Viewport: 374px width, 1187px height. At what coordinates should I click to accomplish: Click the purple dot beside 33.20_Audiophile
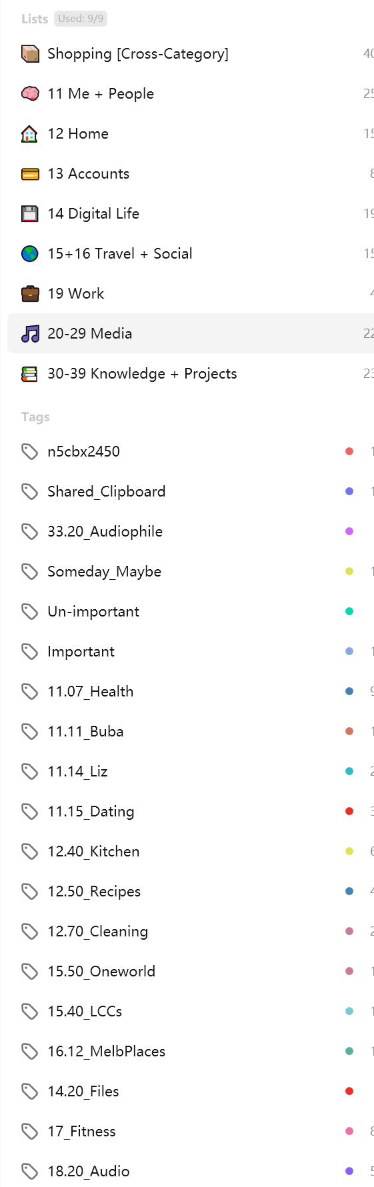(349, 532)
